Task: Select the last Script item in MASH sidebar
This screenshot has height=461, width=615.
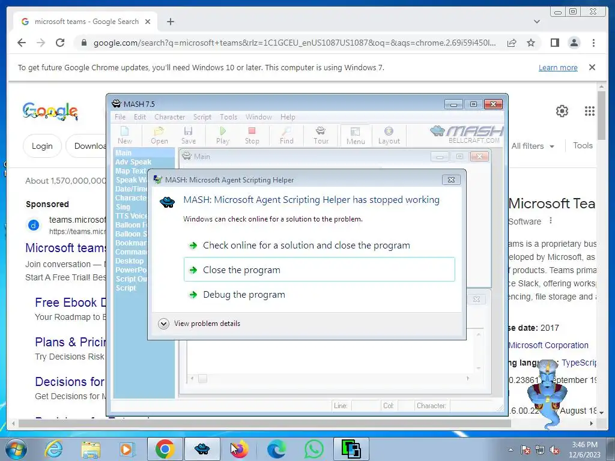Action: pos(126,288)
